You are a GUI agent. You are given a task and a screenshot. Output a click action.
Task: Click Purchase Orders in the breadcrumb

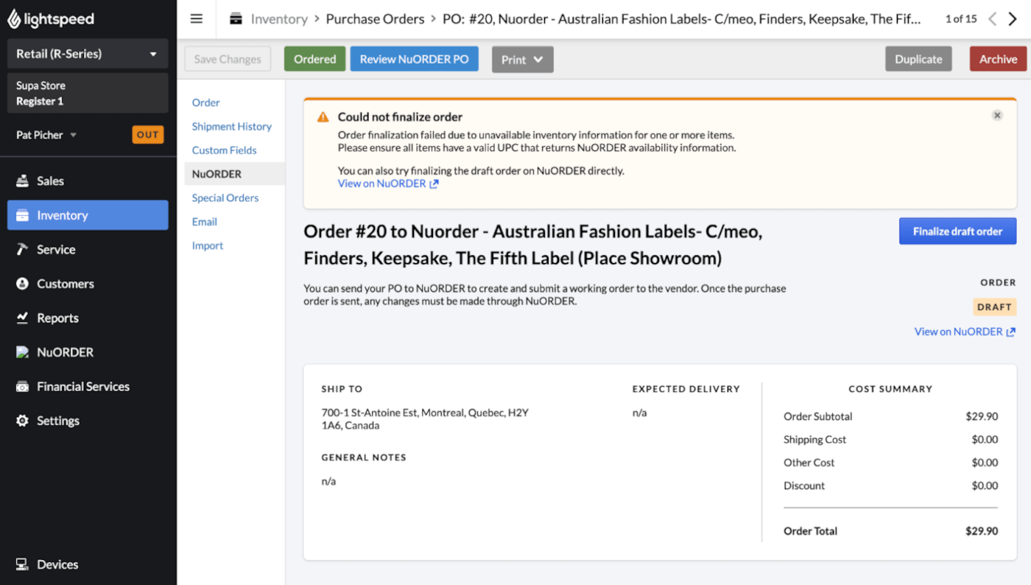(375, 19)
